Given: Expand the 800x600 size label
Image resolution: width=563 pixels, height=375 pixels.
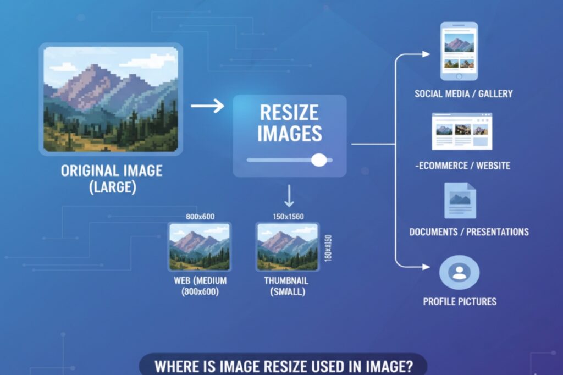Looking at the screenshot, I should tap(199, 216).
